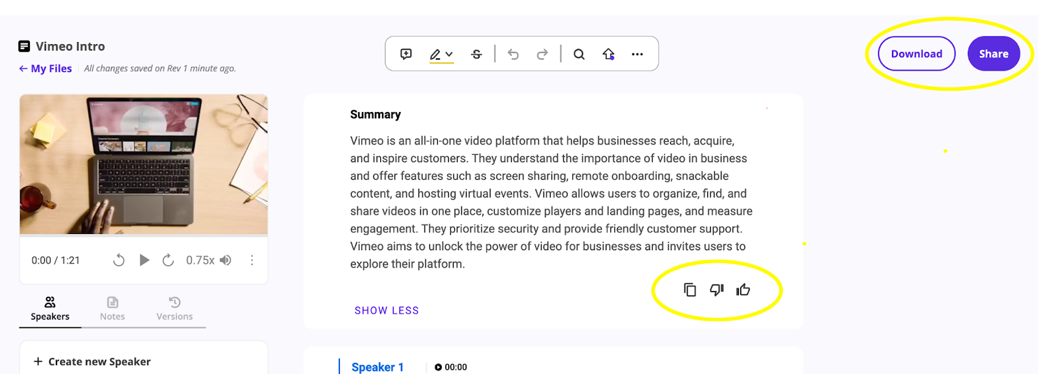Skip forward in the video

pos(168,260)
